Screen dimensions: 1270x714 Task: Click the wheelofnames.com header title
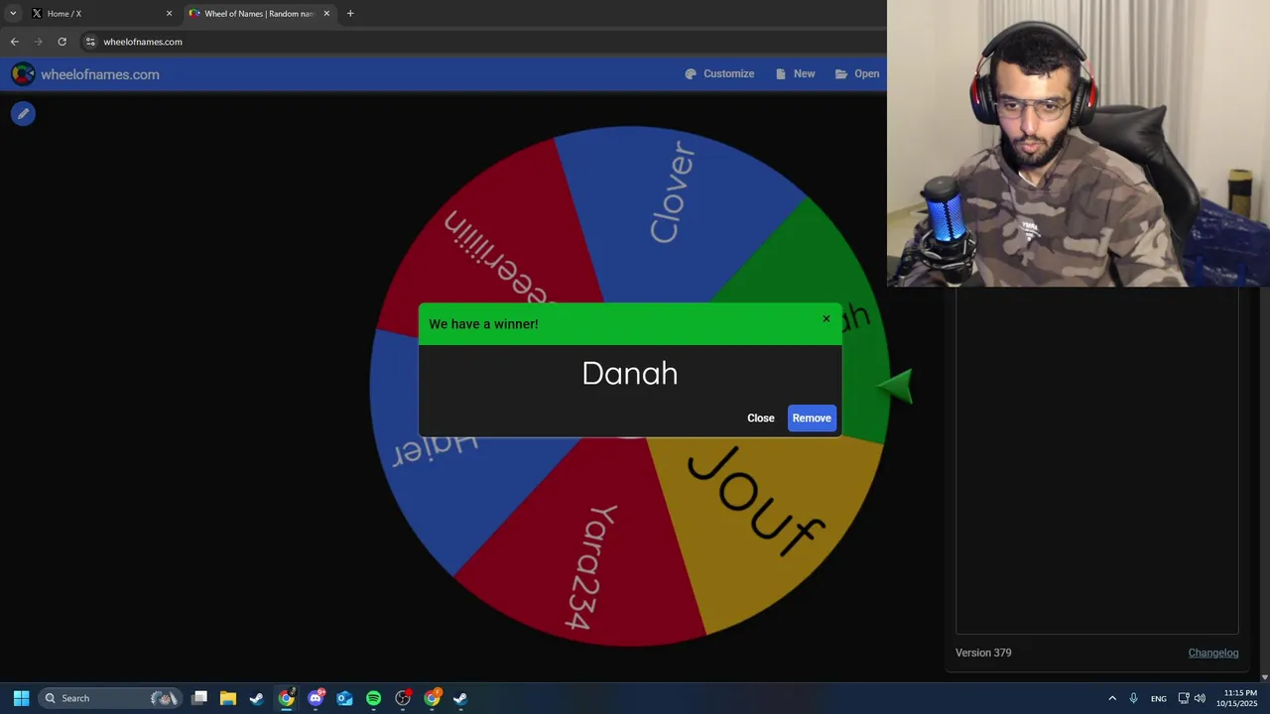coord(100,74)
